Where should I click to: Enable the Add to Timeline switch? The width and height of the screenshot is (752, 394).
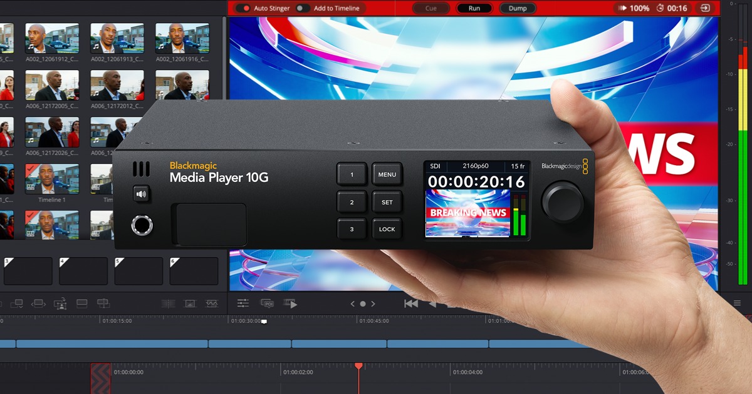303,8
